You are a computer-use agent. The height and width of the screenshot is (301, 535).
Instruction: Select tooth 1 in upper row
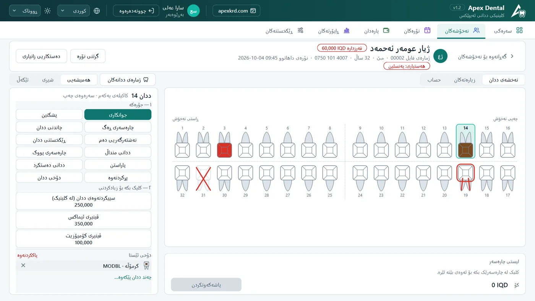pos(182,145)
